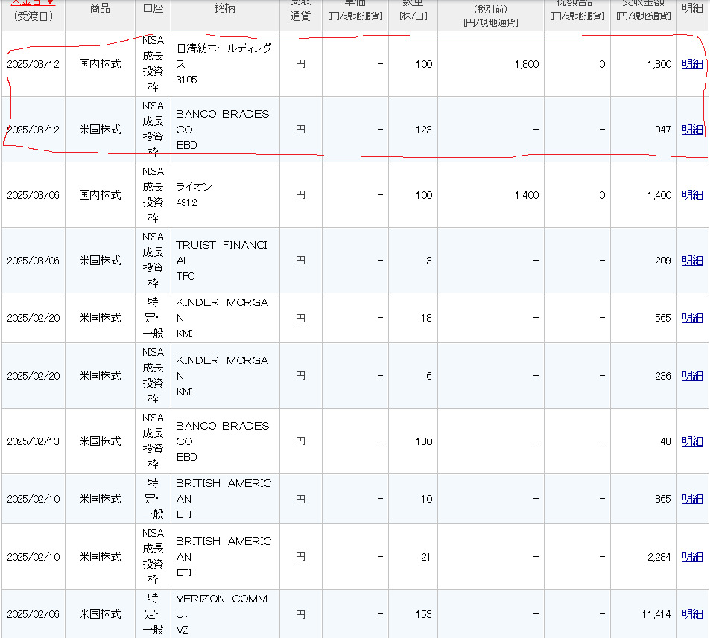The image size is (710, 638).
Task: Click quantity 21 in BTI row
Action: [x=426, y=557]
